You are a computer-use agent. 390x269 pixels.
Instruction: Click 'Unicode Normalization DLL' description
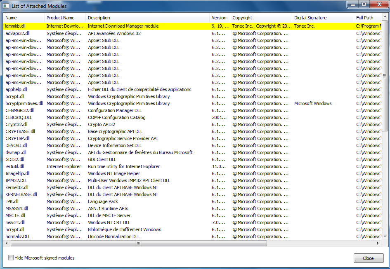tap(113, 236)
